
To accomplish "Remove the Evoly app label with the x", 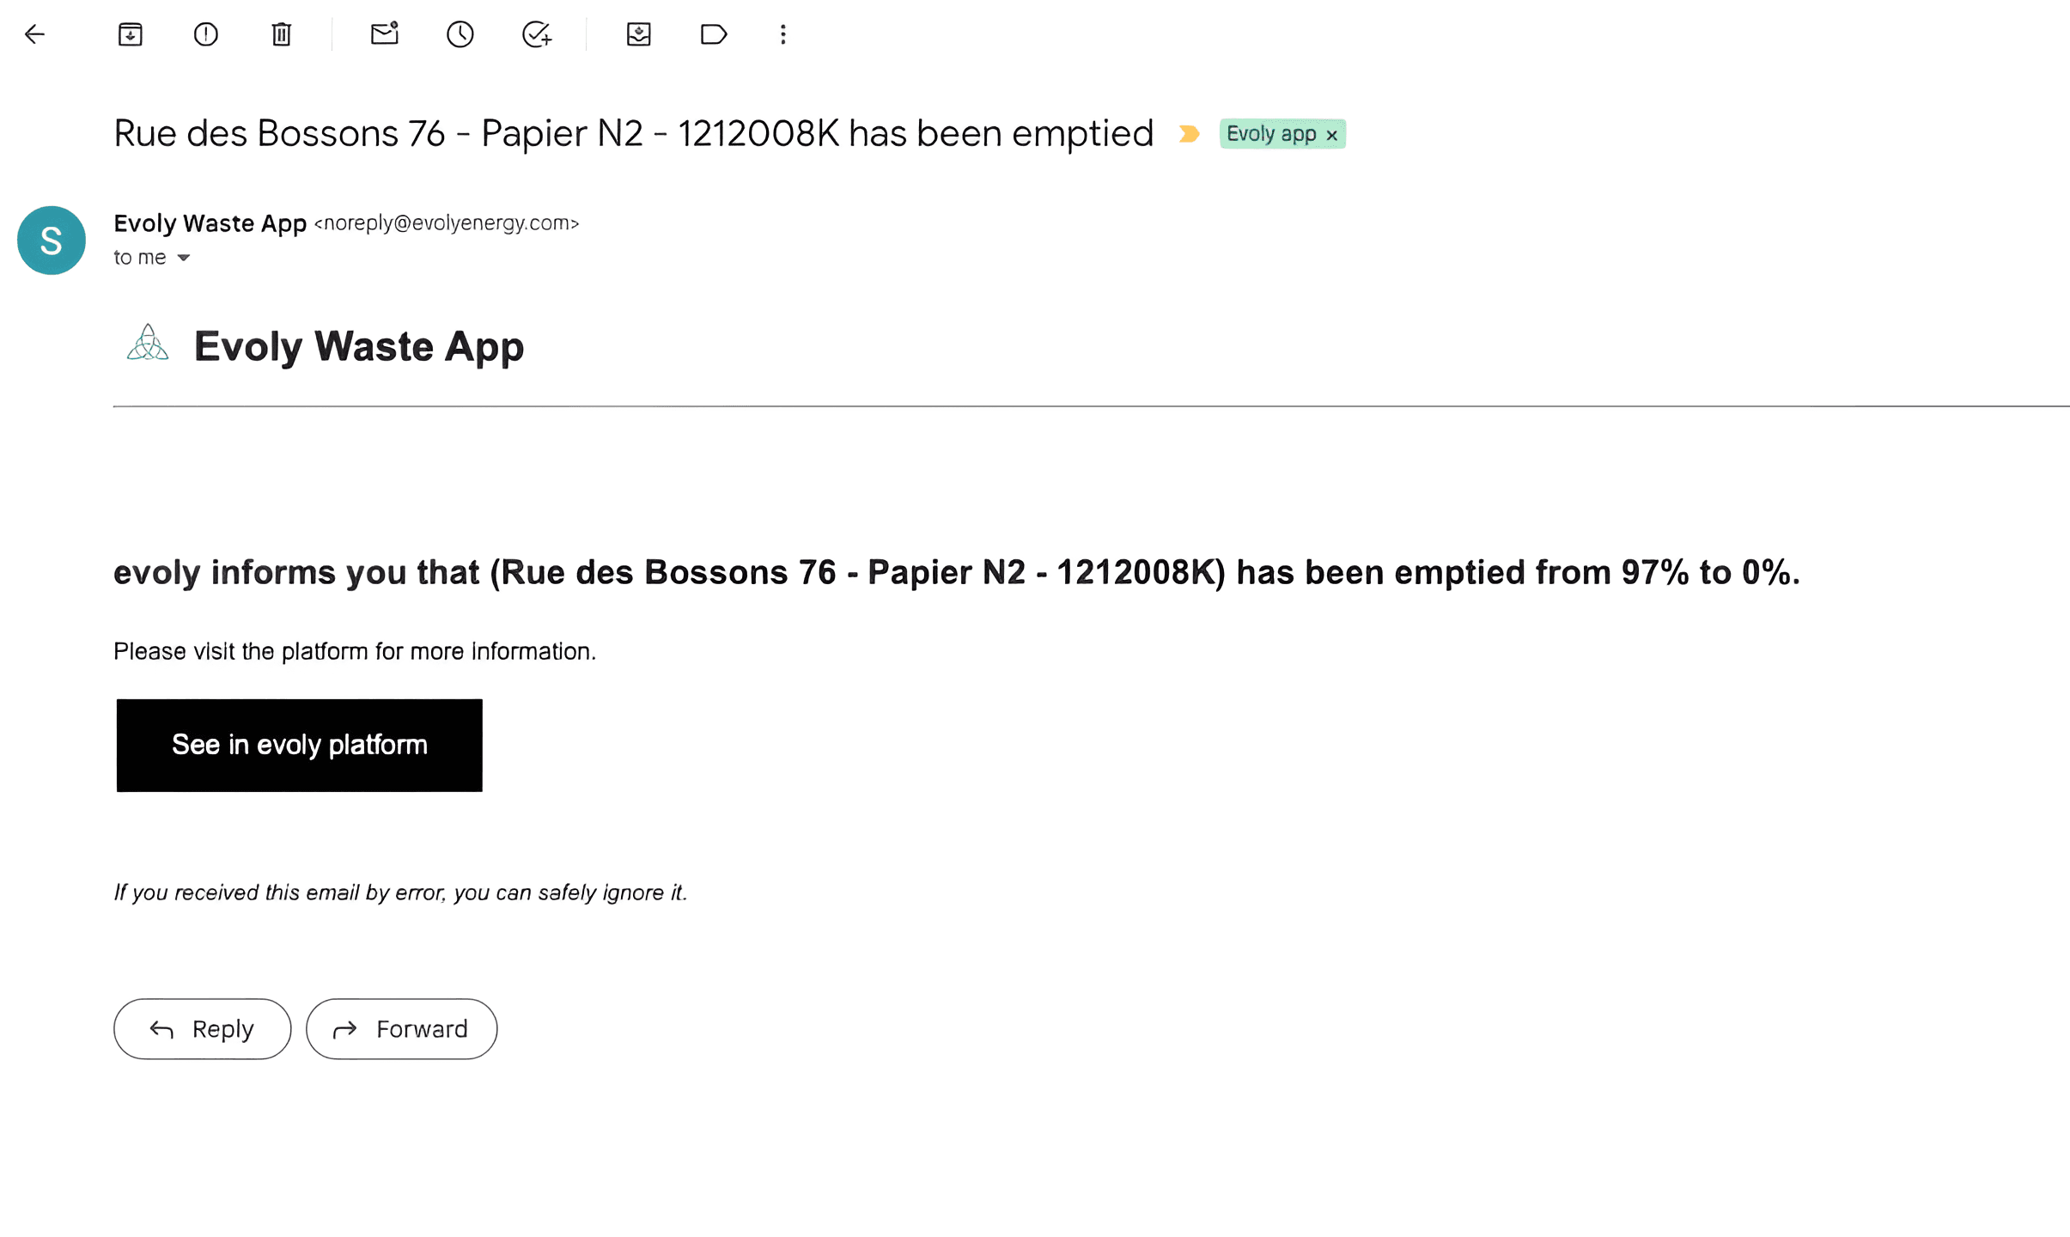I will click(x=1332, y=135).
